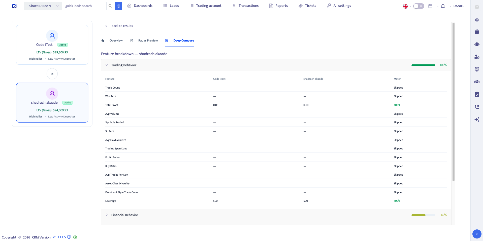Click the Quick leads search field

pos(84,6)
